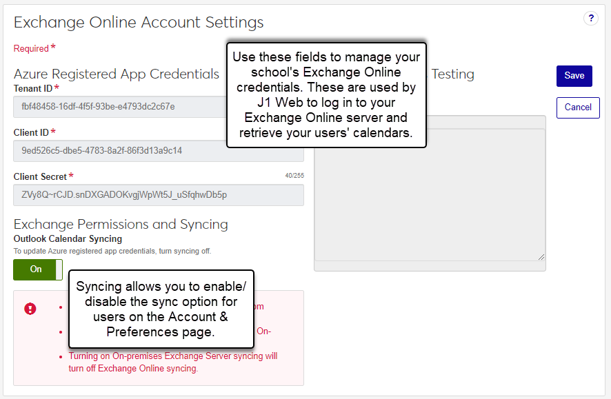This screenshot has width=611, height=399.
Task: Cancel the account settings changes
Action: click(577, 108)
